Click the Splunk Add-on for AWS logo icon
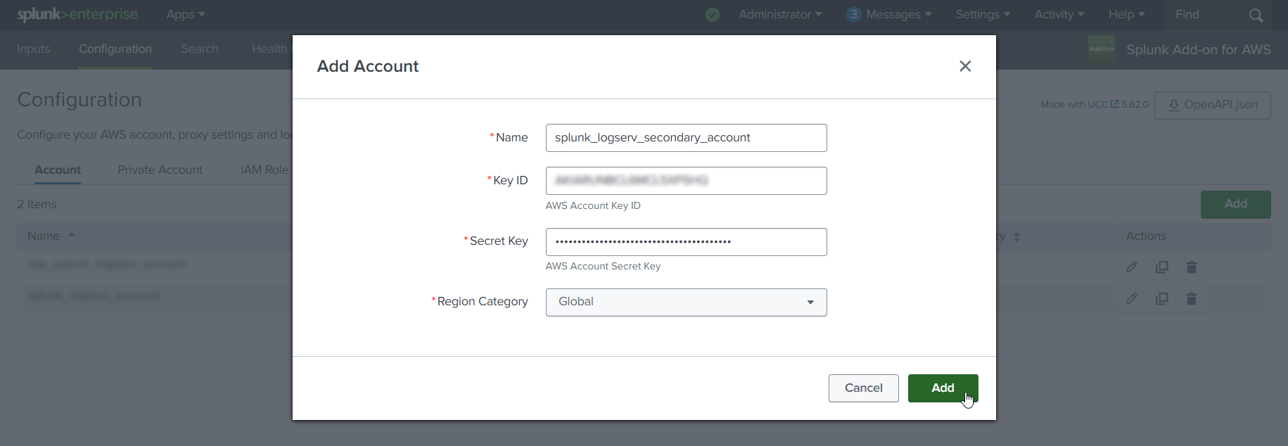This screenshot has height=446, width=1288. (1102, 49)
